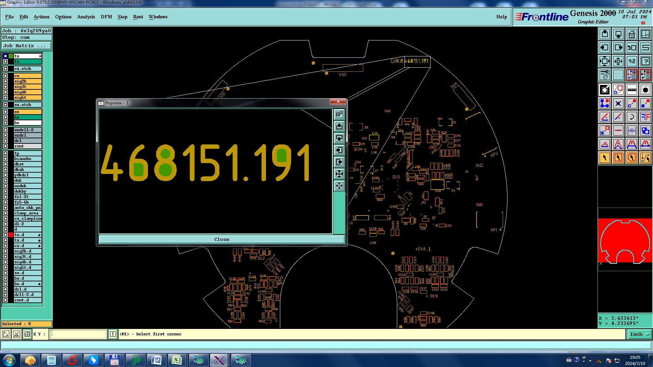
Task: Choose the rectangle selection arrow tool
Action: point(618,158)
